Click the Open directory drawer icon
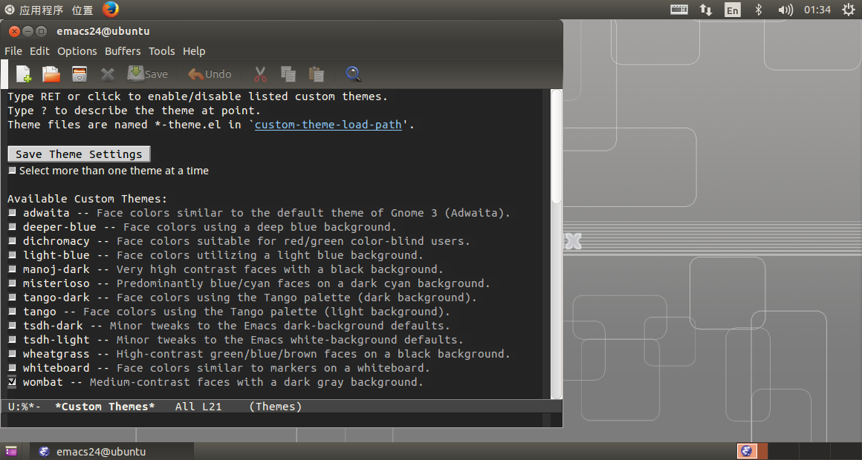The image size is (862, 460). click(x=80, y=73)
